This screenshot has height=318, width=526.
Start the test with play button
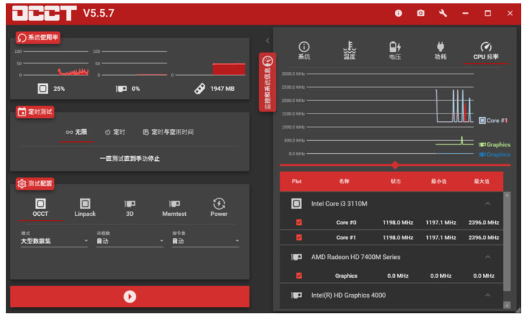click(x=130, y=296)
